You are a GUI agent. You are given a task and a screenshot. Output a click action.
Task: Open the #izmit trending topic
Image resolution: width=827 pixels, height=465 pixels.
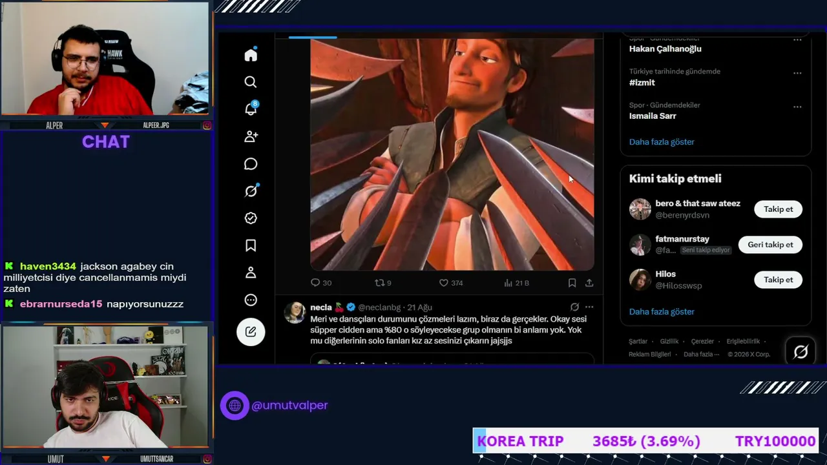pyautogui.click(x=642, y=83)
